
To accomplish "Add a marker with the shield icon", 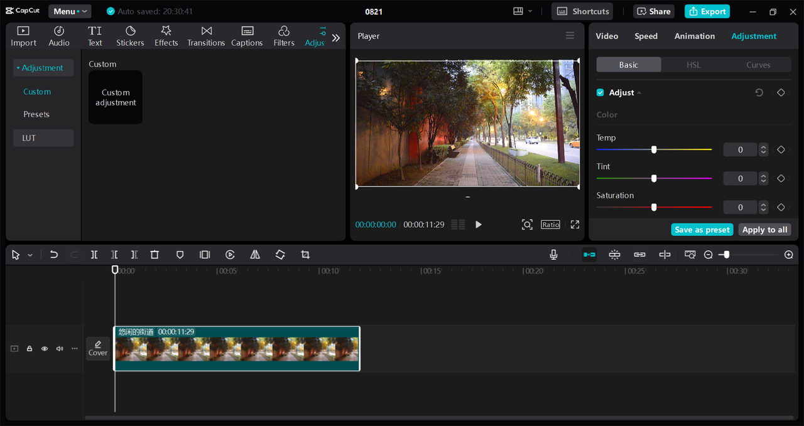I will coord(180,255).
